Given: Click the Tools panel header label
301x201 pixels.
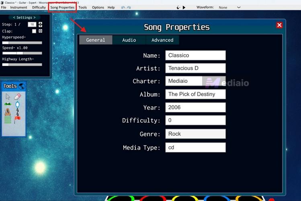Looking at the screenshot, I should (10, 86).
